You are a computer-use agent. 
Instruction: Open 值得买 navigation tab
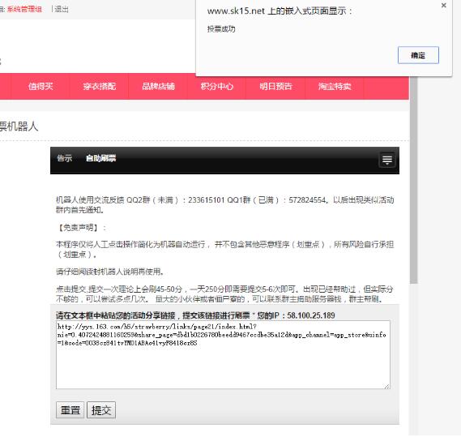41,86
